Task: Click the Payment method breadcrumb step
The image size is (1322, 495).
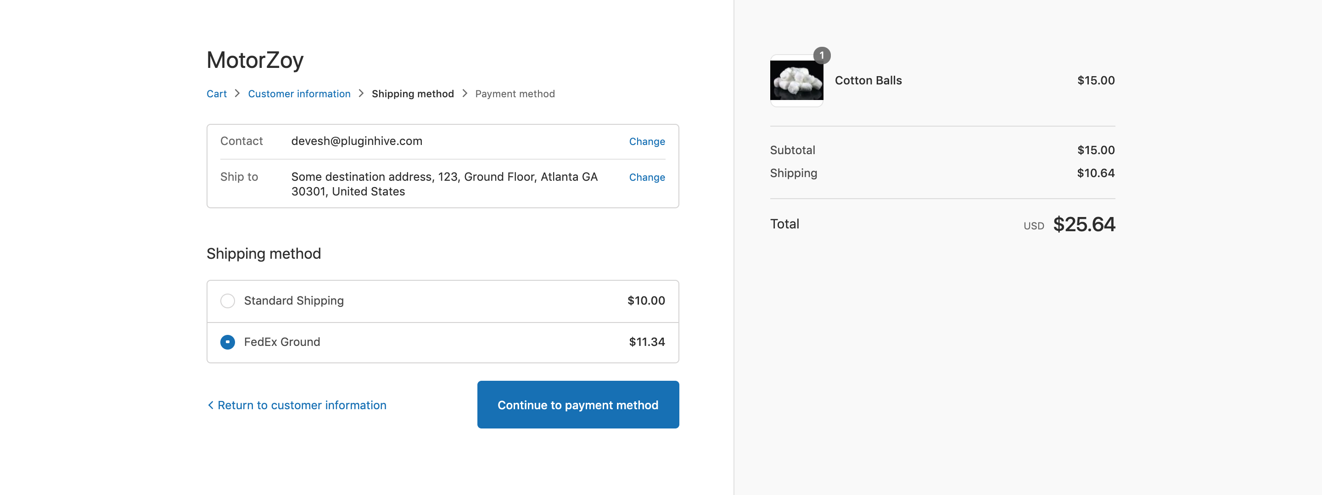Action: 515,94
